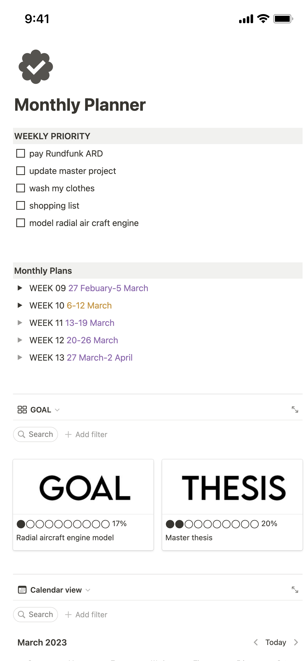The height and width of the screenshot is (661, 305).
Task: Click the calendar icon next to Calendar view
Action: coord(22,590)
